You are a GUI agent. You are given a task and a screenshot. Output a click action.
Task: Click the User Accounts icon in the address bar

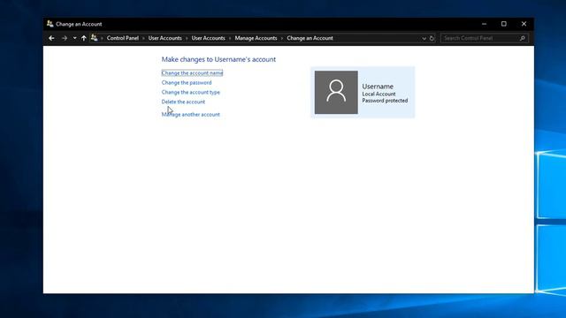coord(95,37)
